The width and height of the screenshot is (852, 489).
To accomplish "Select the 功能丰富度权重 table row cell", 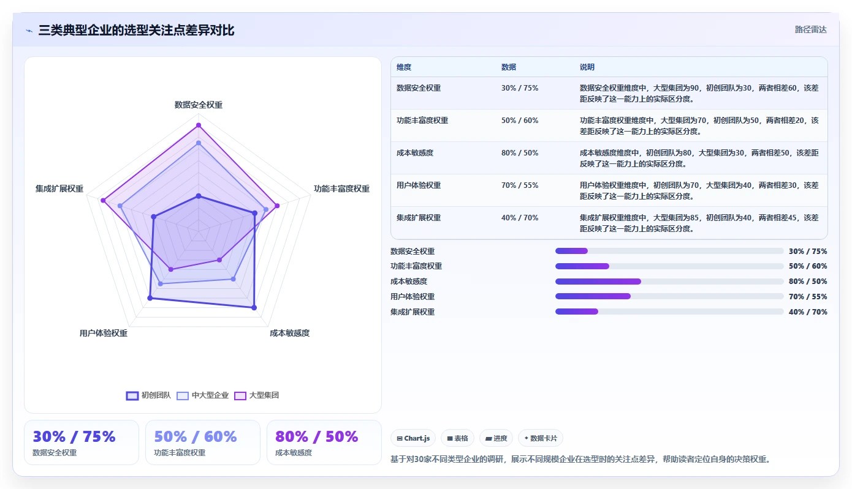I will [422, 121].
